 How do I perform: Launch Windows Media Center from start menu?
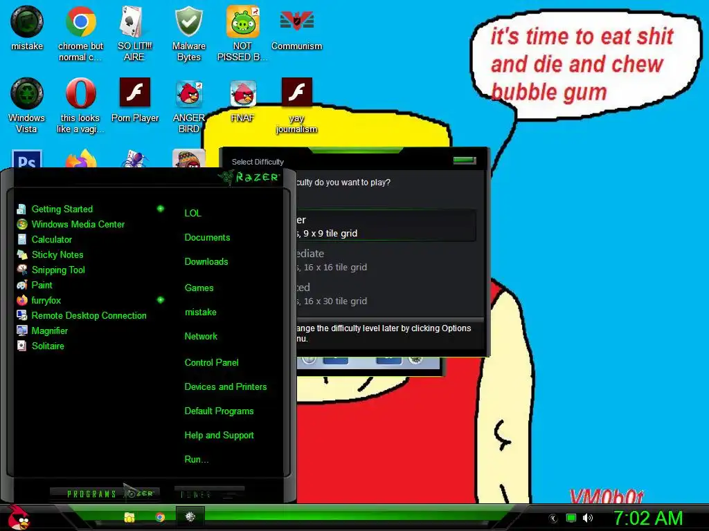click(70, 225)
